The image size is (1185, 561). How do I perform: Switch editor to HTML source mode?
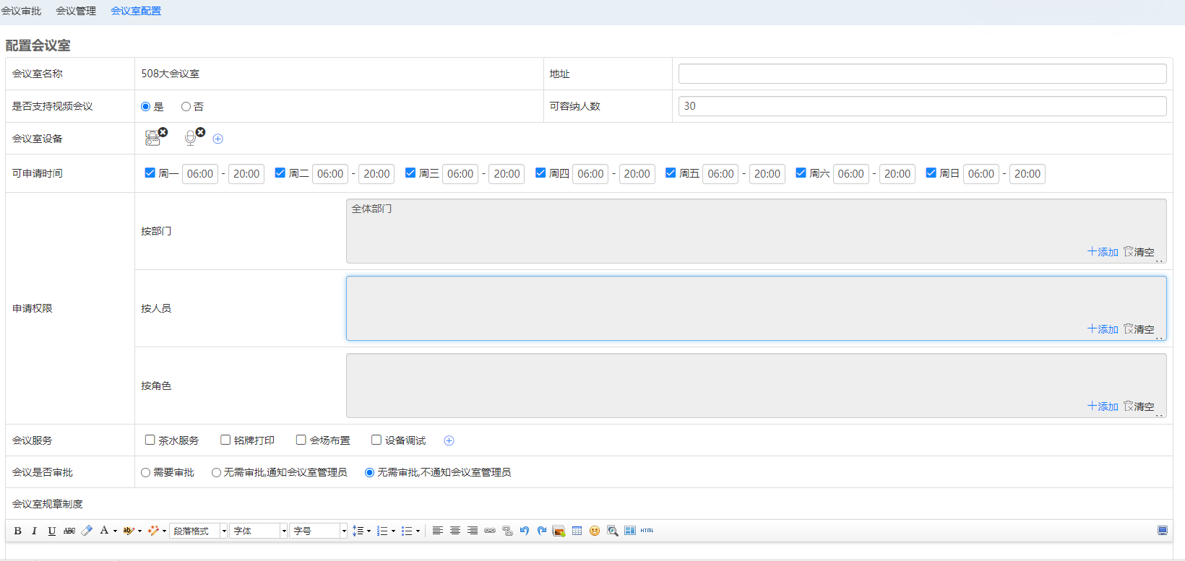coord(647,531)
